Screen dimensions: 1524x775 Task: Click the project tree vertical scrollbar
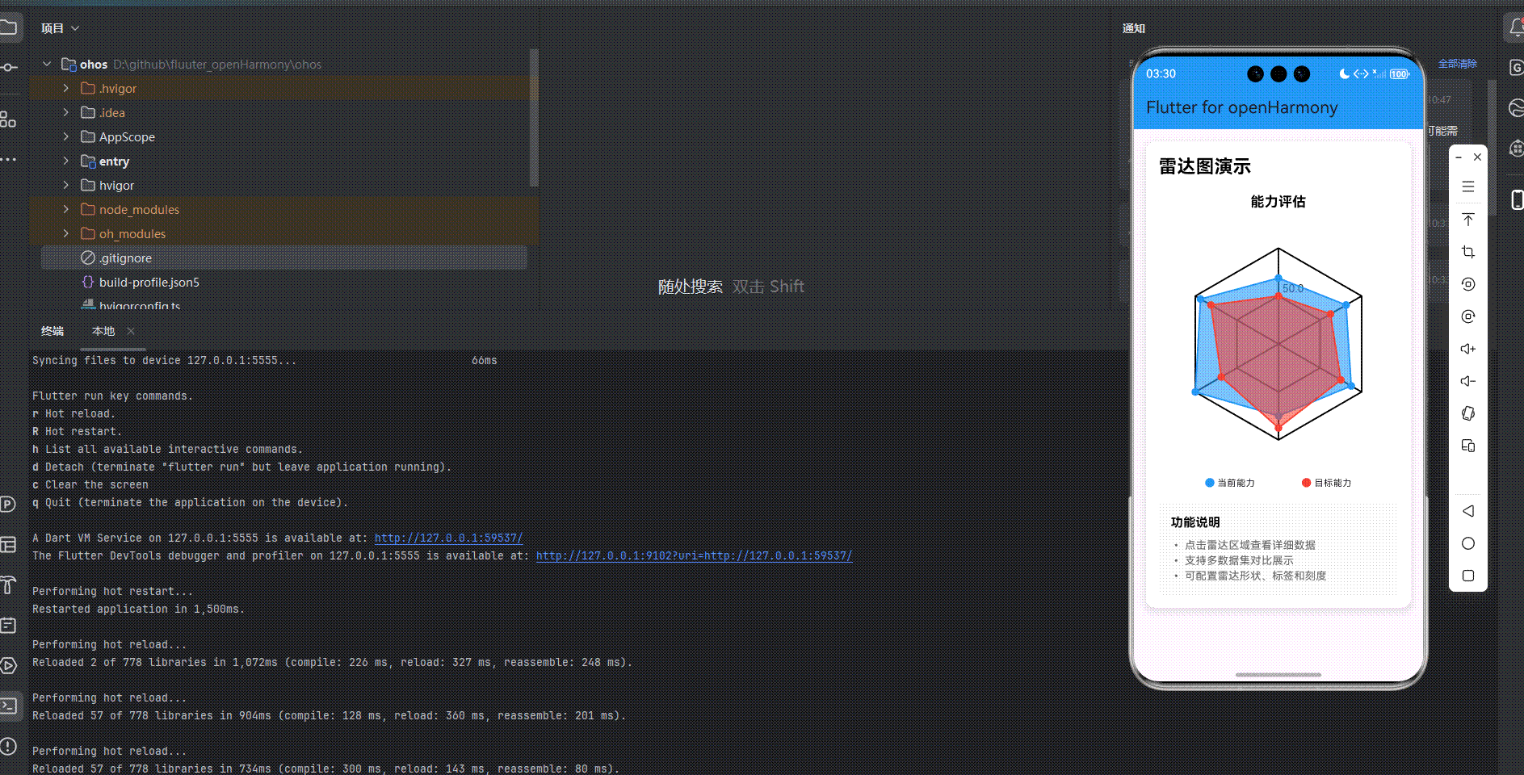point(534,117)
